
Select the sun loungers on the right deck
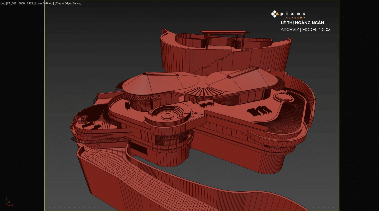click(259, 110)
